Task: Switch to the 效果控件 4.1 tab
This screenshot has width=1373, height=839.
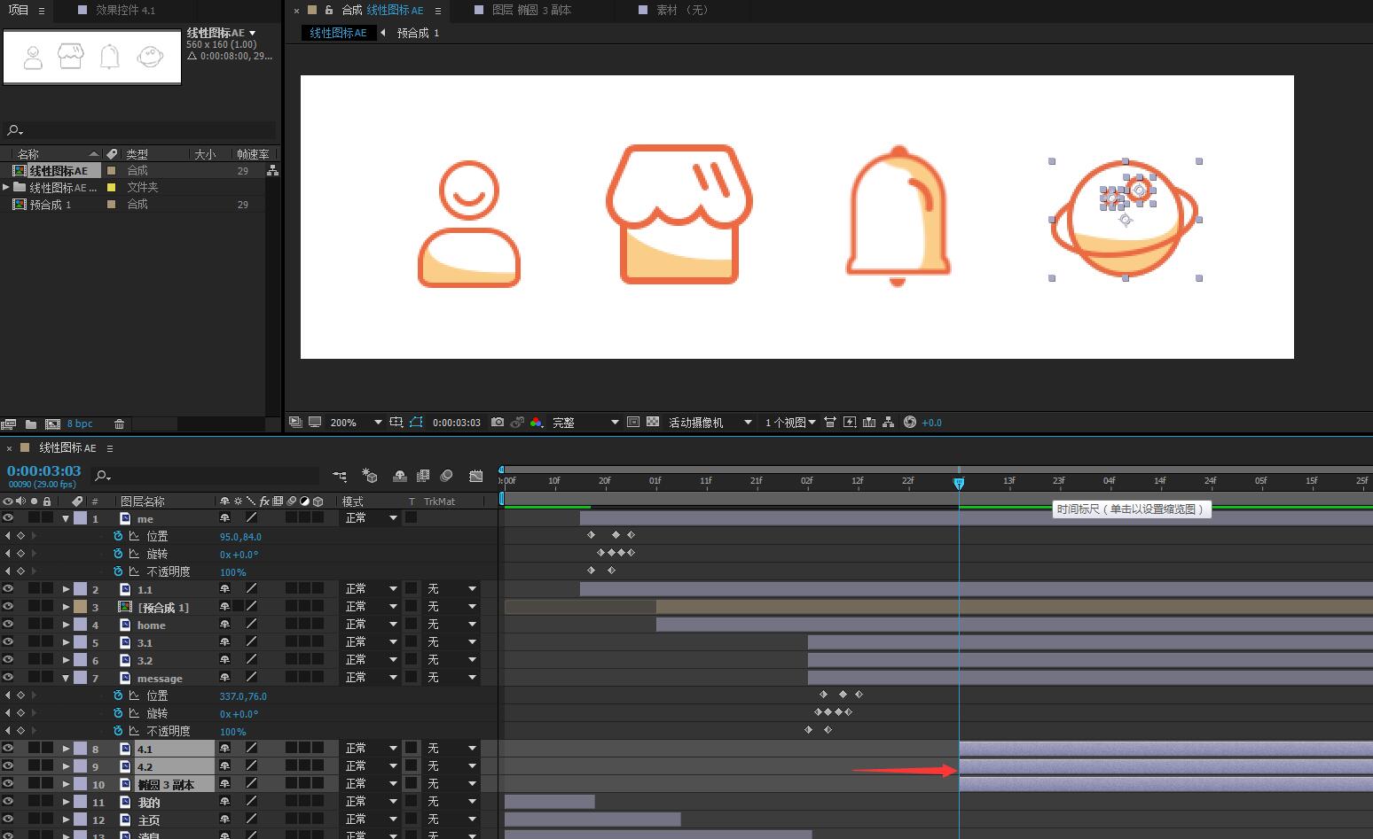Action: coord(125,11)
